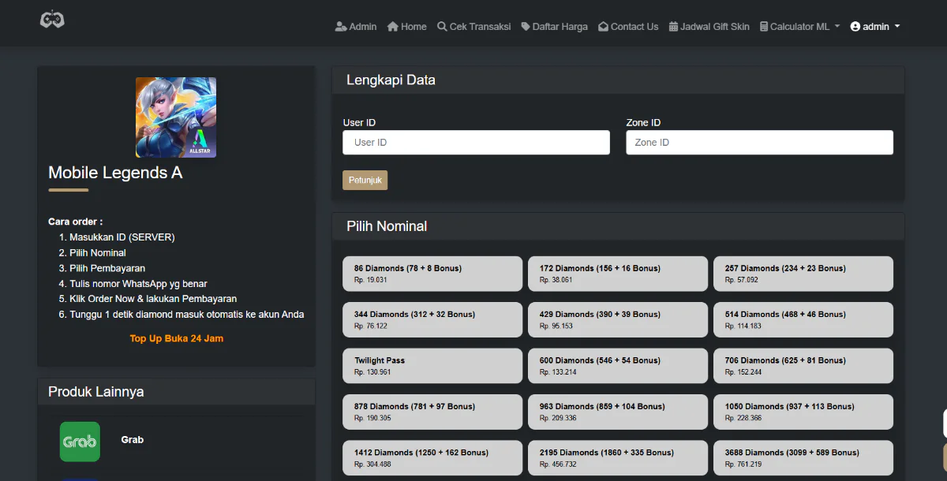Open the Grab product link
The image size is (947, 481).
click(x=132, y=440)
